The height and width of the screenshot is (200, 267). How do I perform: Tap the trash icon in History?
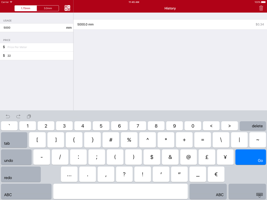(x=261, y=8)
